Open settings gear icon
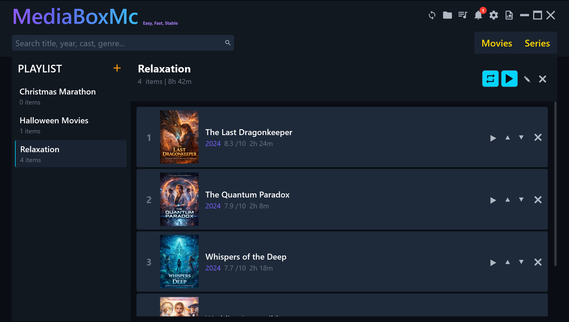 tap(494, 15)
